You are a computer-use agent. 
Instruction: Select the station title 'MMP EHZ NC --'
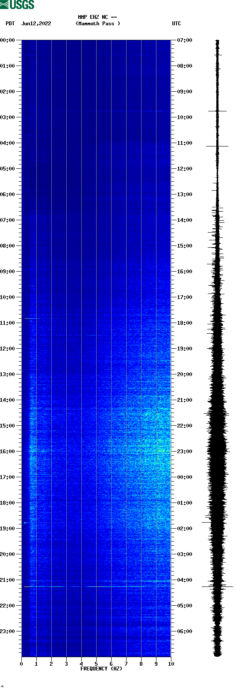[x=97, y=17]
